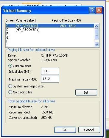Click the Set button
The height and width of the screenshot is (138, 109).
[x=86, y=92]
